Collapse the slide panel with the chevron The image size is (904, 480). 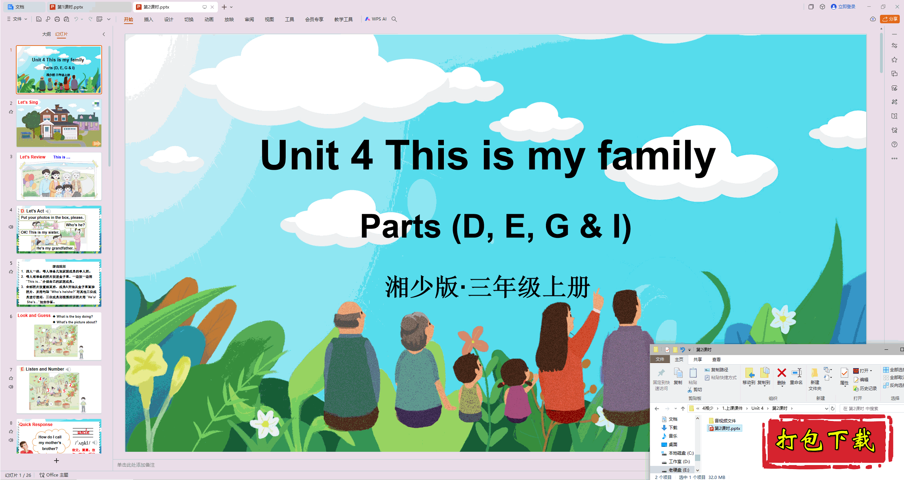[103, 34]
